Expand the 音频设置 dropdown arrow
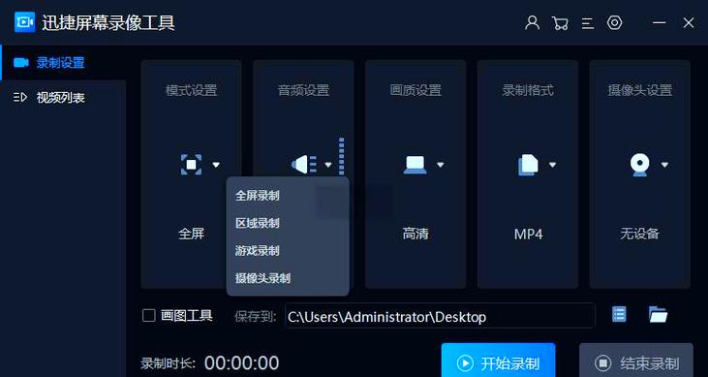The image size is (708, 377). tap(328, 165)
